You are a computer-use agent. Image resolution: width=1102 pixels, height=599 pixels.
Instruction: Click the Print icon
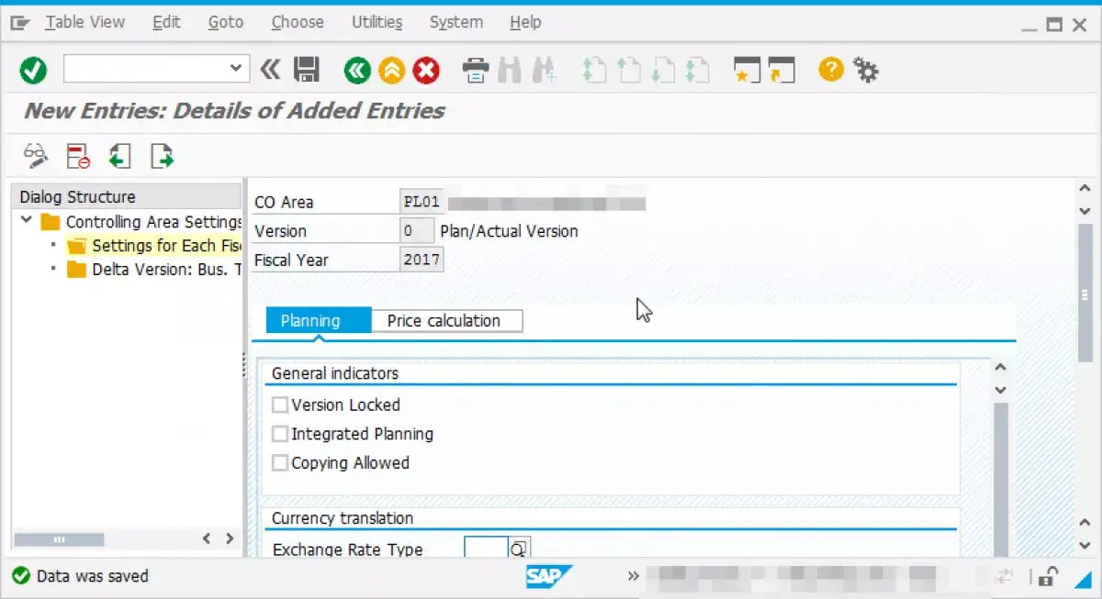(x=476, y=70)
